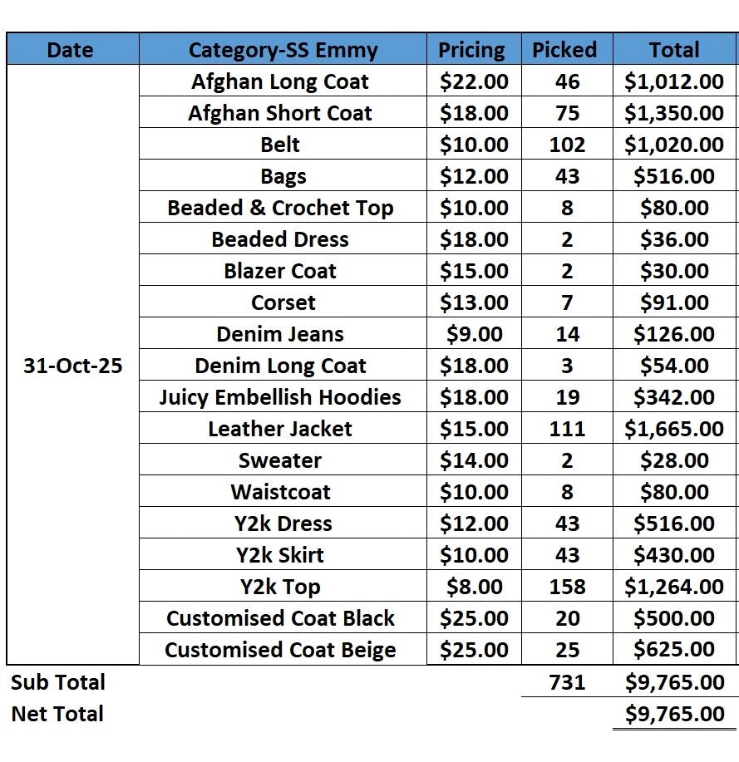
Task: Click the Net Total amount $9,765.00
Action: click(x=674, y=714)
